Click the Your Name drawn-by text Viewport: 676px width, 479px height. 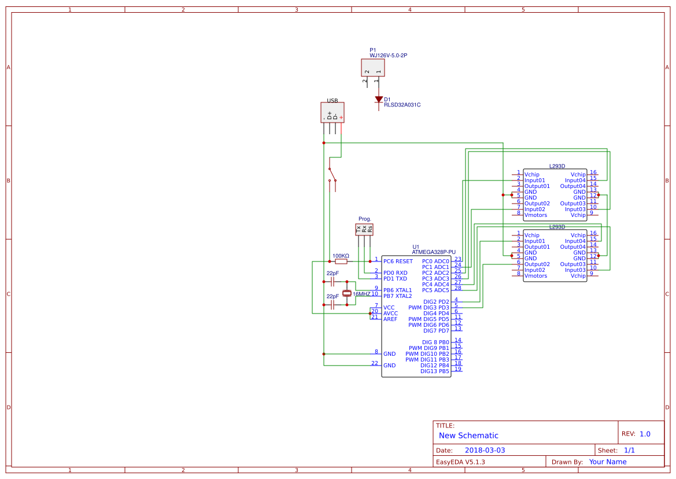point(607,462)
